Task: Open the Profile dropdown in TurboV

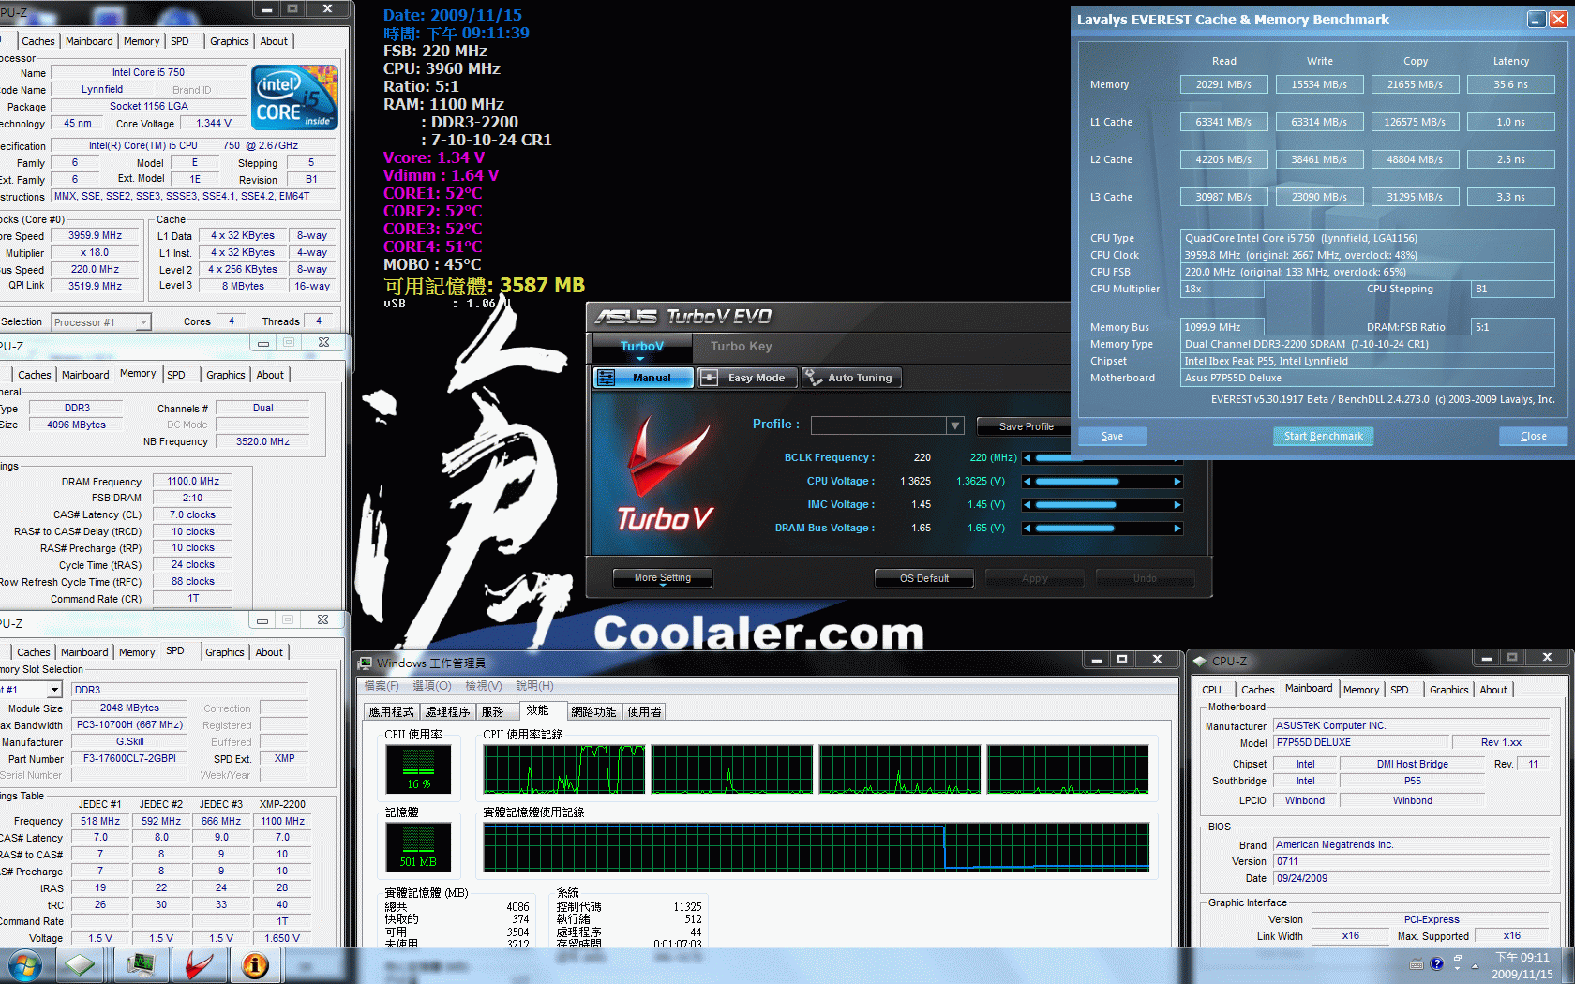Action: [954, 425]
